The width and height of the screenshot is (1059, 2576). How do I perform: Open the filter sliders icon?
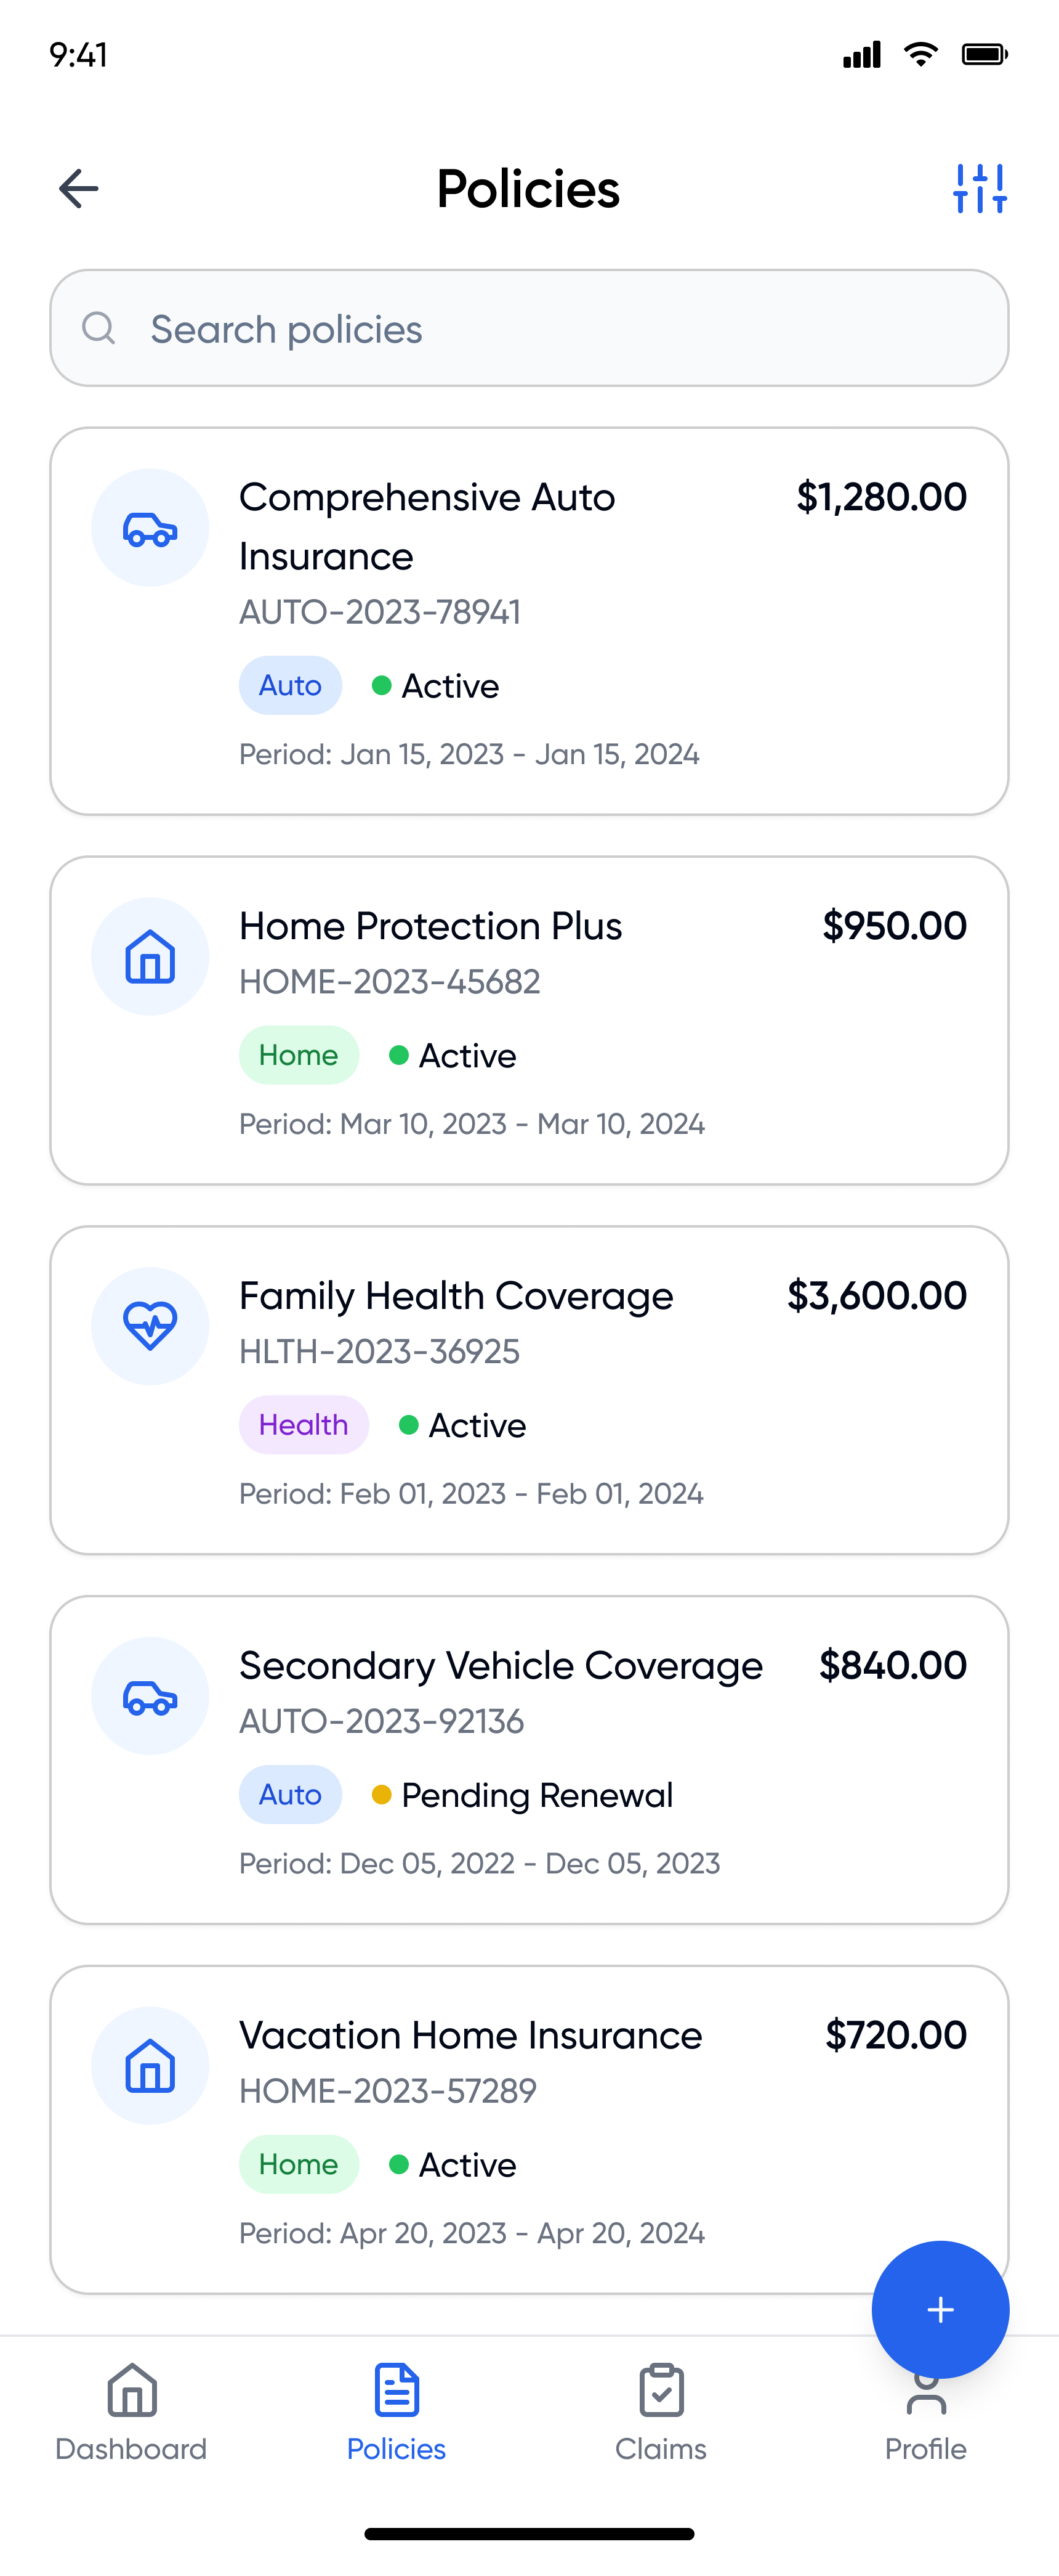(x=979, y=188)
